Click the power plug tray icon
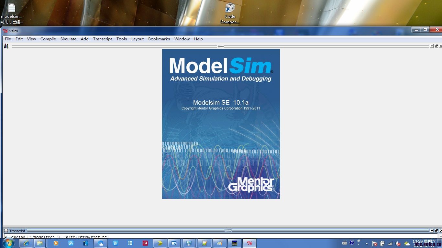The height and width of the screenshot is (248, 442). click(382, 243)
